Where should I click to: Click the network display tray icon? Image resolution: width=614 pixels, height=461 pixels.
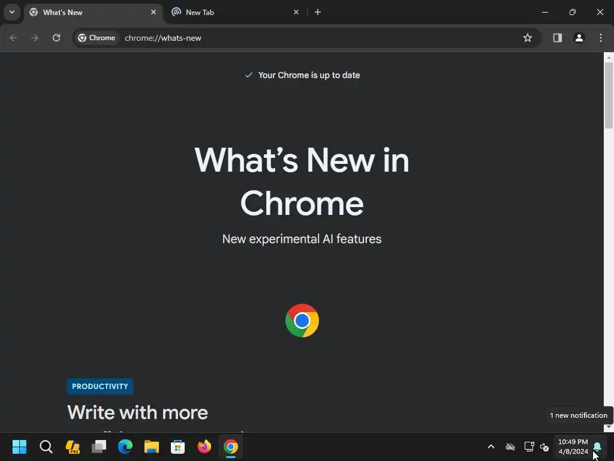(529, 447)
